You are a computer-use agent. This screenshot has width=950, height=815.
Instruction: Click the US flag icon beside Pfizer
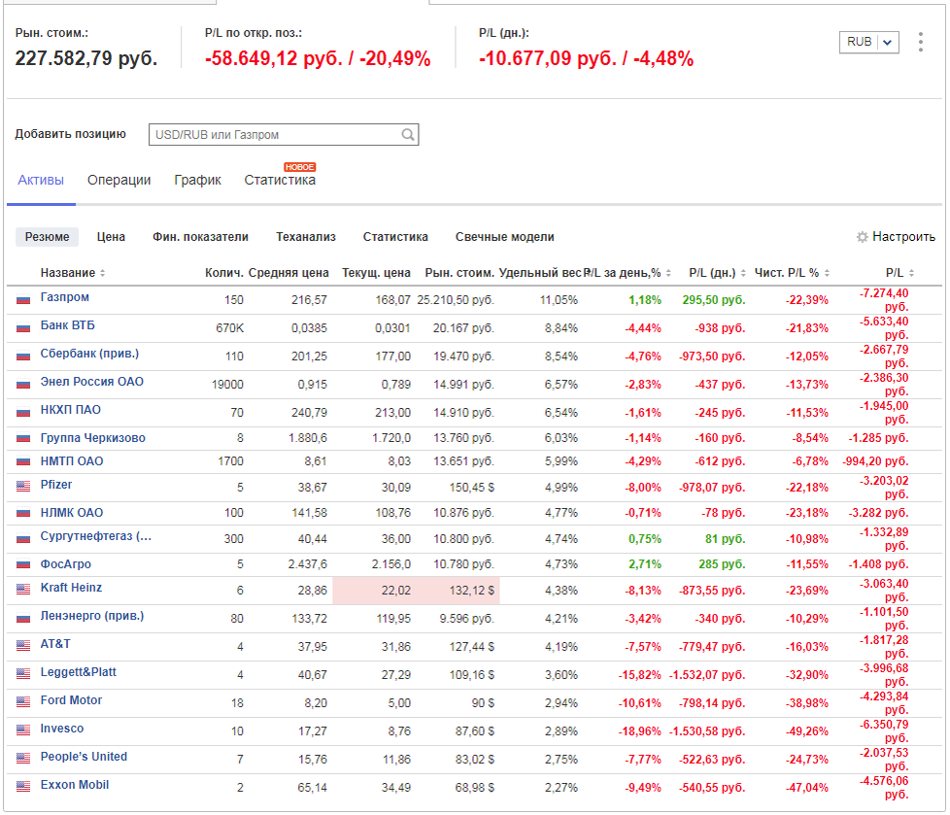click(x=23, y=486)
